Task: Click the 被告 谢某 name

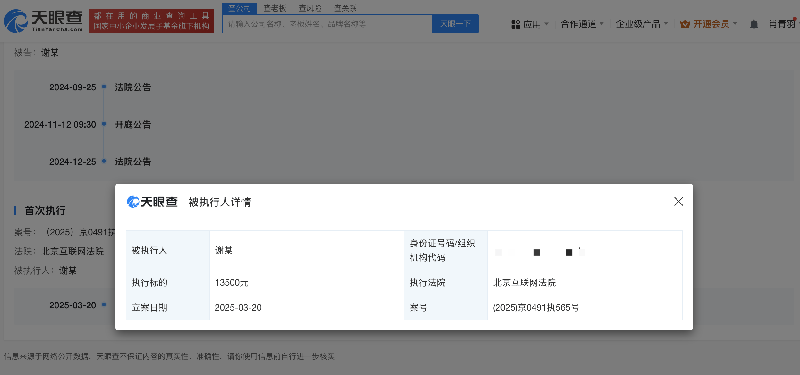Action: click(x=50, y=53)
